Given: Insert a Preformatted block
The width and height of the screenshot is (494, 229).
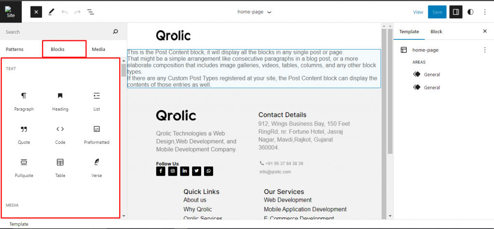Looking at the screenshot, I should (x=96, y=135).
